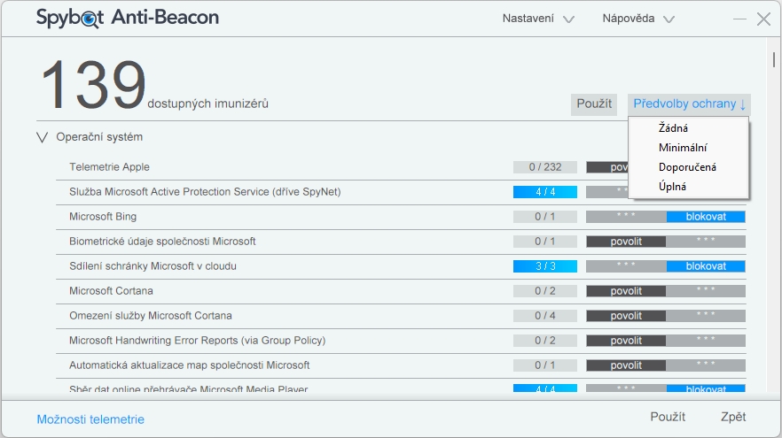Image resolution: width=782 pixels, height=438 pixels.
Task: Click the vertical scrollbar thumb
Action: click(x=774, y=60)
